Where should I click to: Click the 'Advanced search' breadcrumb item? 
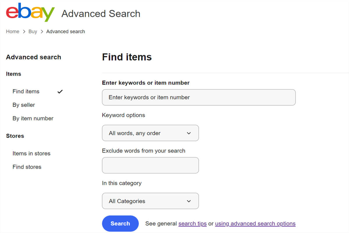pyautogui.click(x=65, y=31)
